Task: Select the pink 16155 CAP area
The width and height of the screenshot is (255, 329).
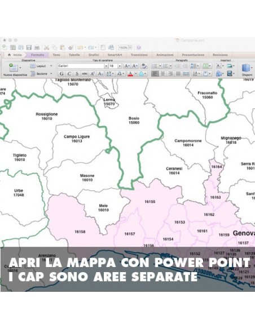Action: pyautogui.click(x=150, y=202)
